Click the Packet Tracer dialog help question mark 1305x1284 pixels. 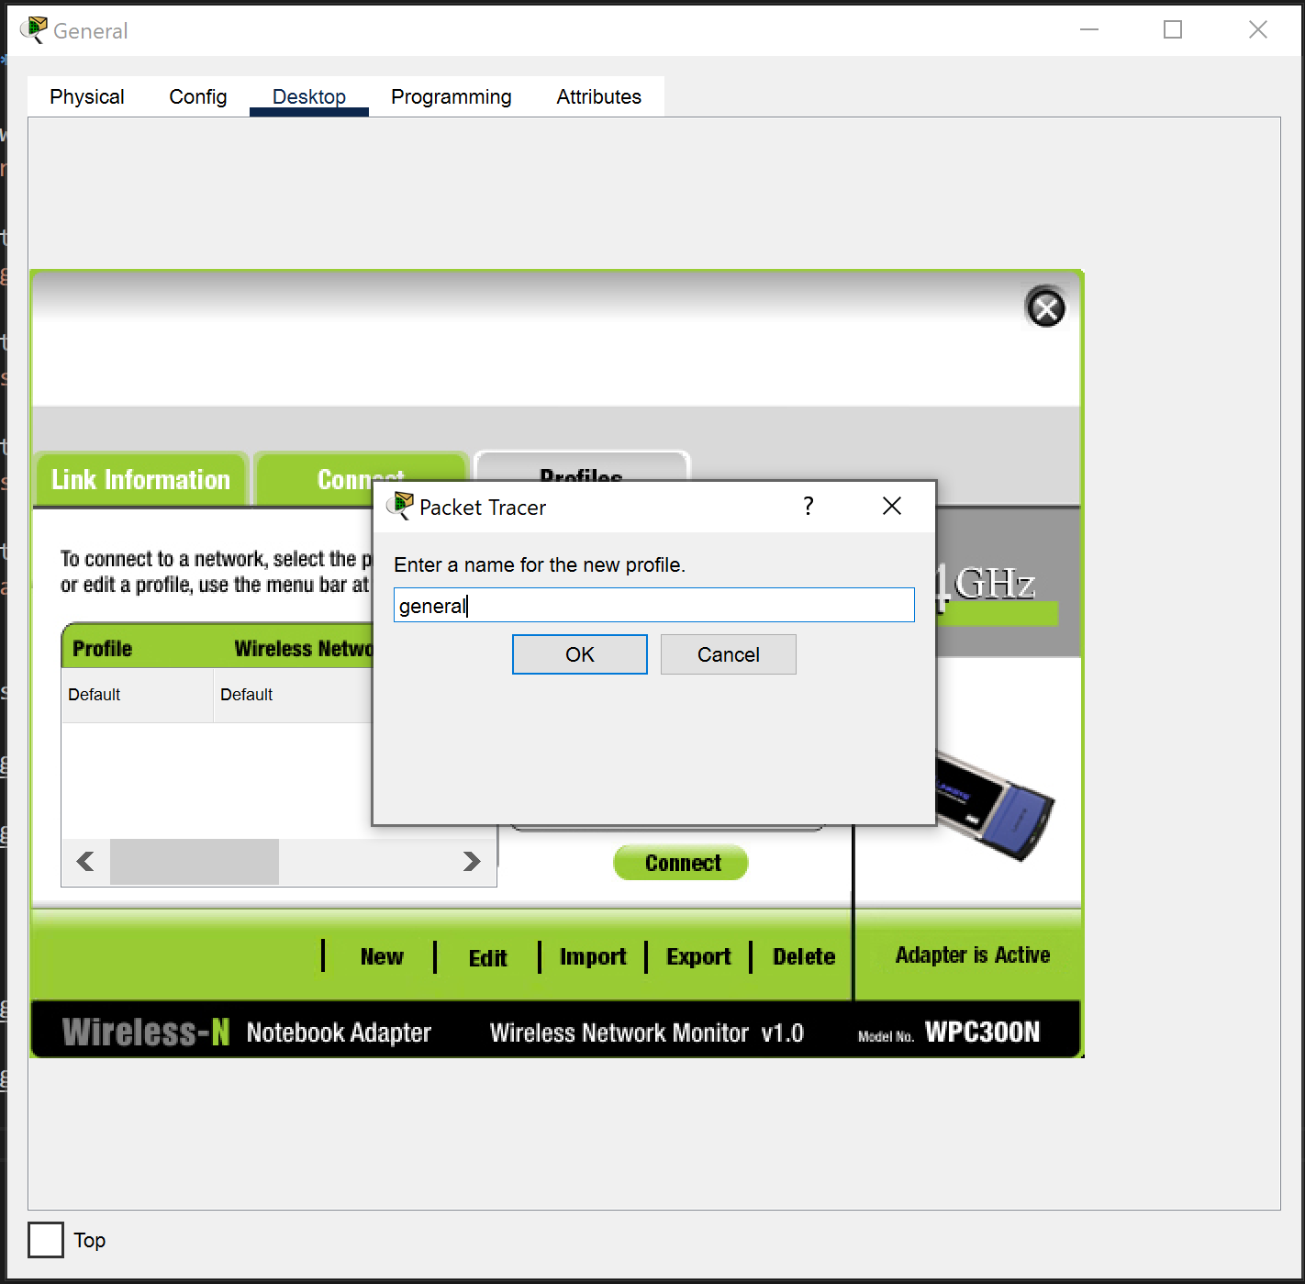coord(808,507)
